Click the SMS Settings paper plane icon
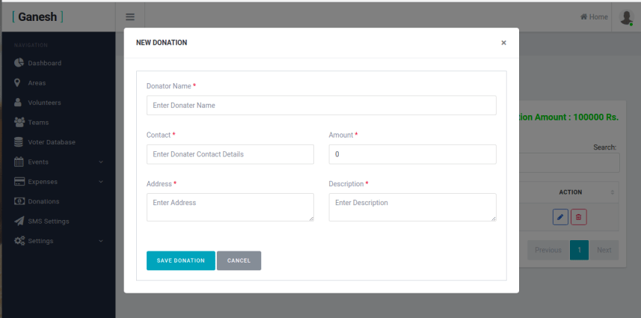The height and width of the screenshot is (318, 641). coord(19,221)
